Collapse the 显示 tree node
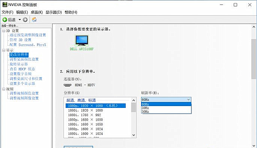 [x=4, y=50]
